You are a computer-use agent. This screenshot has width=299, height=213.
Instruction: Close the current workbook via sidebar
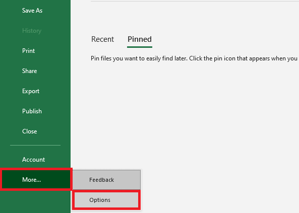tap(30, 131)
